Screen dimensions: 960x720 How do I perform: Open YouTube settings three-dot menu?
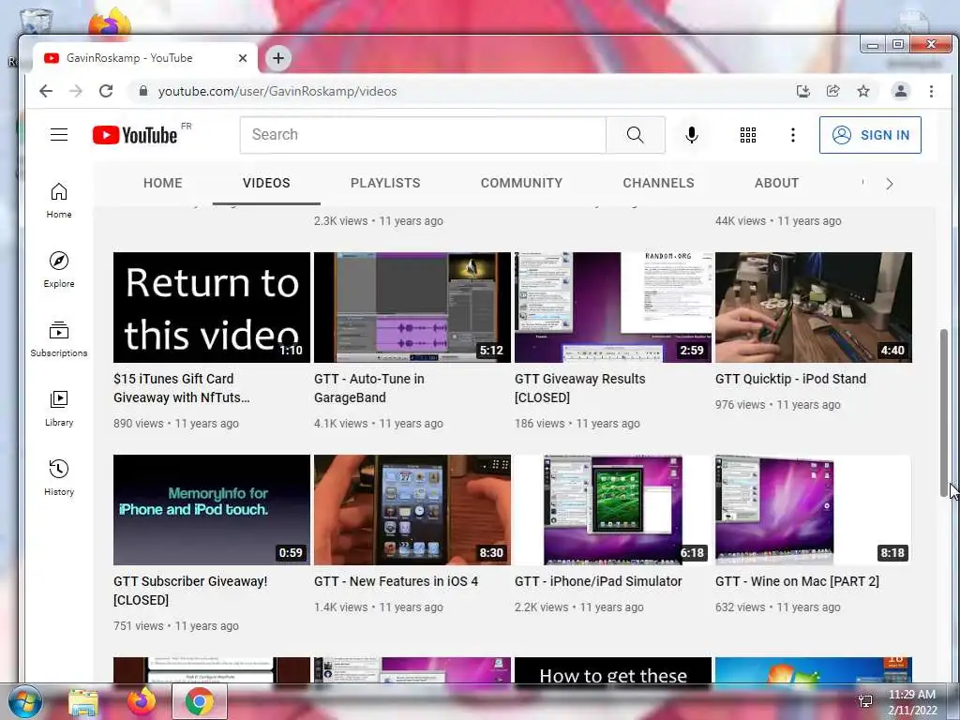tap(793, 135)
